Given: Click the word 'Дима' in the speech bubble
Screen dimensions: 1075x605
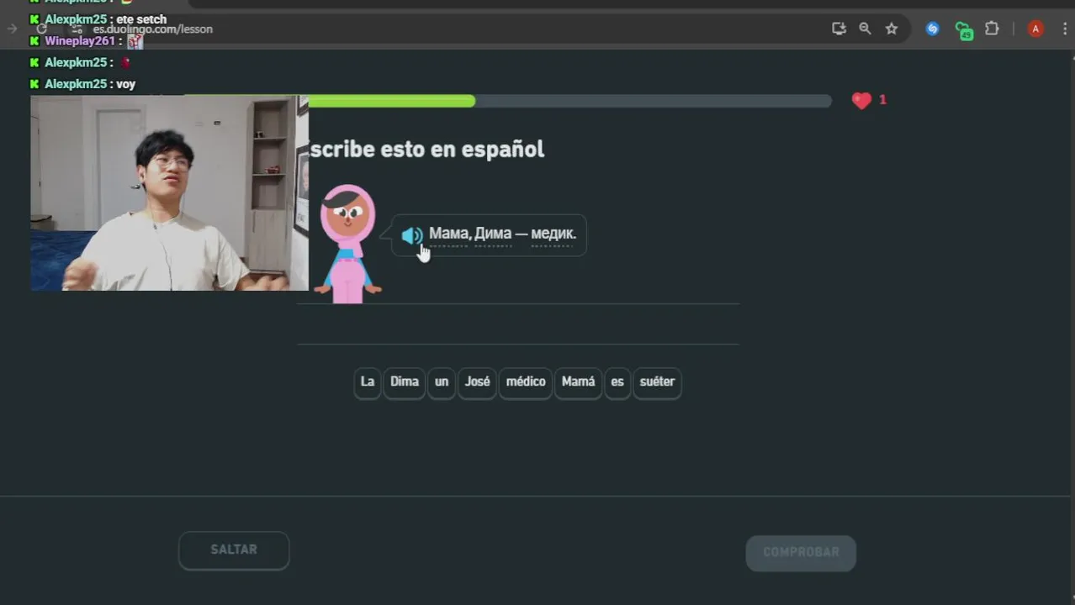Looking at the screenshot, I should click(493, 234).
